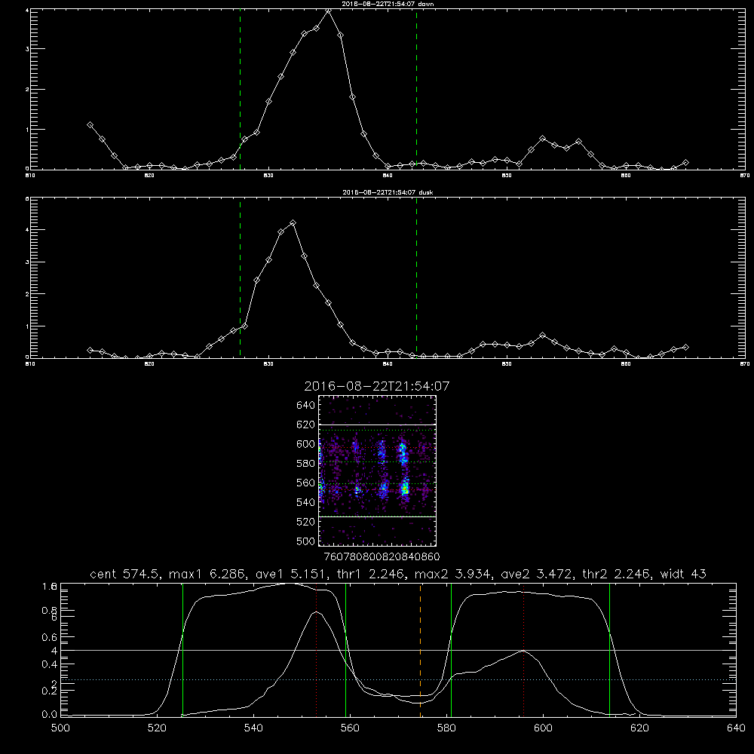Click the 540 label on bottom plot x-axis
The width and height of the screenshot is (754, 754).
pyautogui.click(x=253, y=728)
